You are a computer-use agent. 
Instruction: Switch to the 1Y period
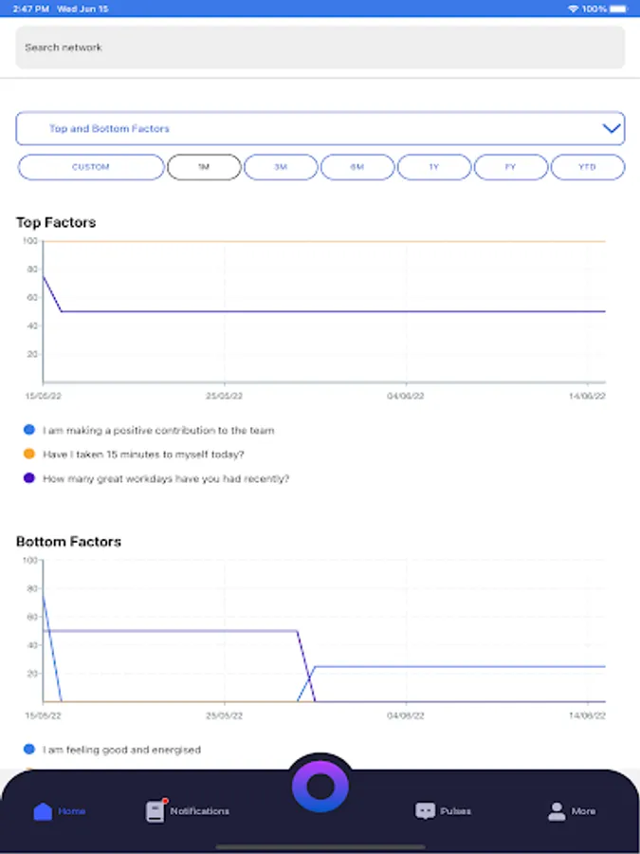tap(434, 167)
